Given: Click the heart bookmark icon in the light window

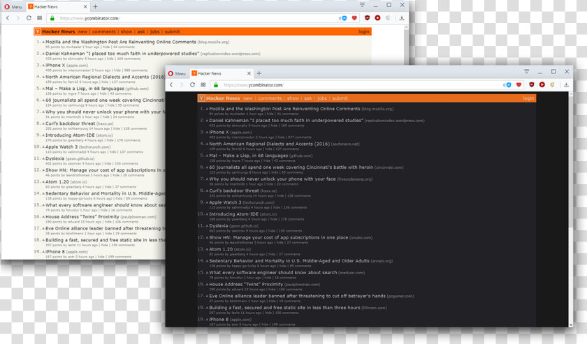Looking at the screenshot, I should [354, 18].
